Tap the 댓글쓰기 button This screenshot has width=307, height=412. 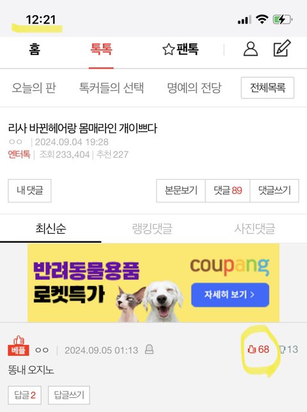tap(274, 190)
